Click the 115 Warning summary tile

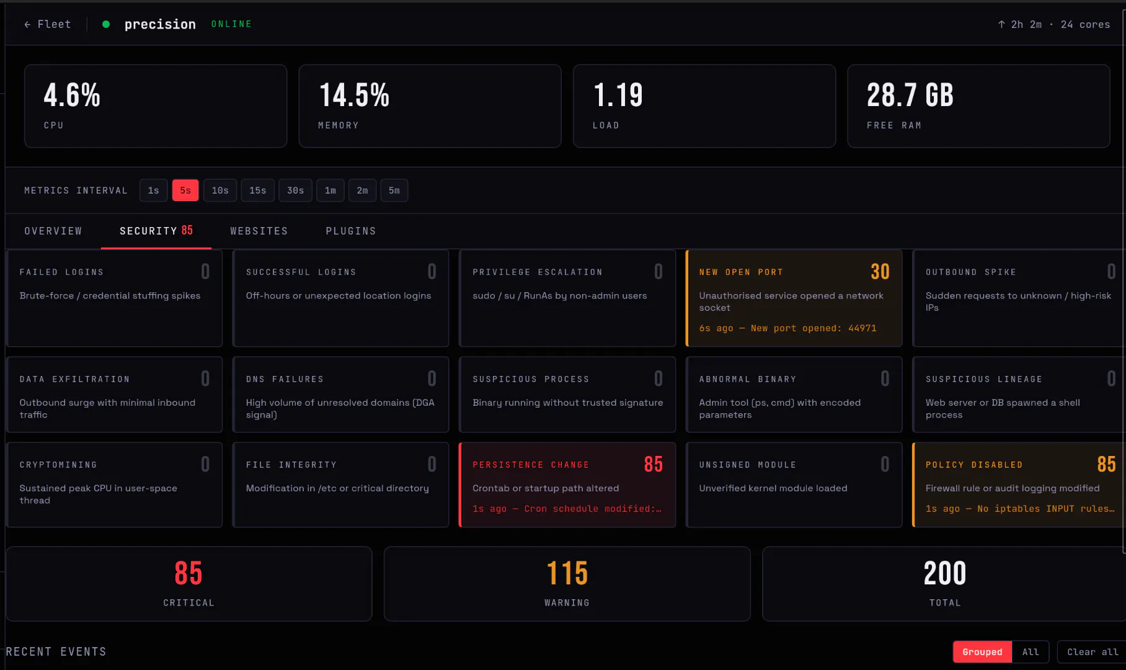[567, 584]
